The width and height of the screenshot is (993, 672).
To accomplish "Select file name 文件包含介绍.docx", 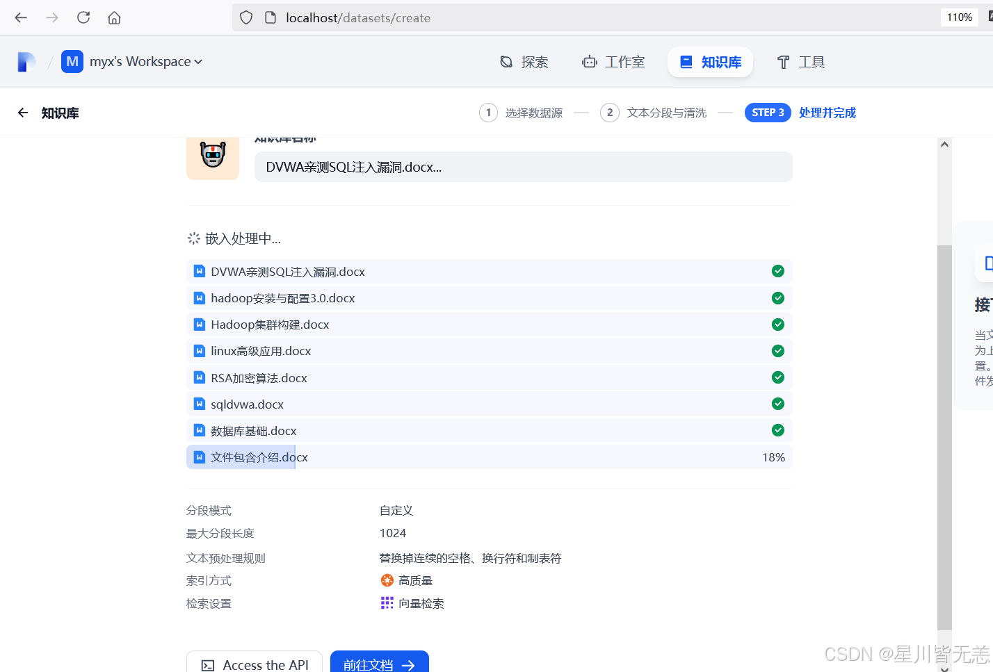I will pos(259,457).
